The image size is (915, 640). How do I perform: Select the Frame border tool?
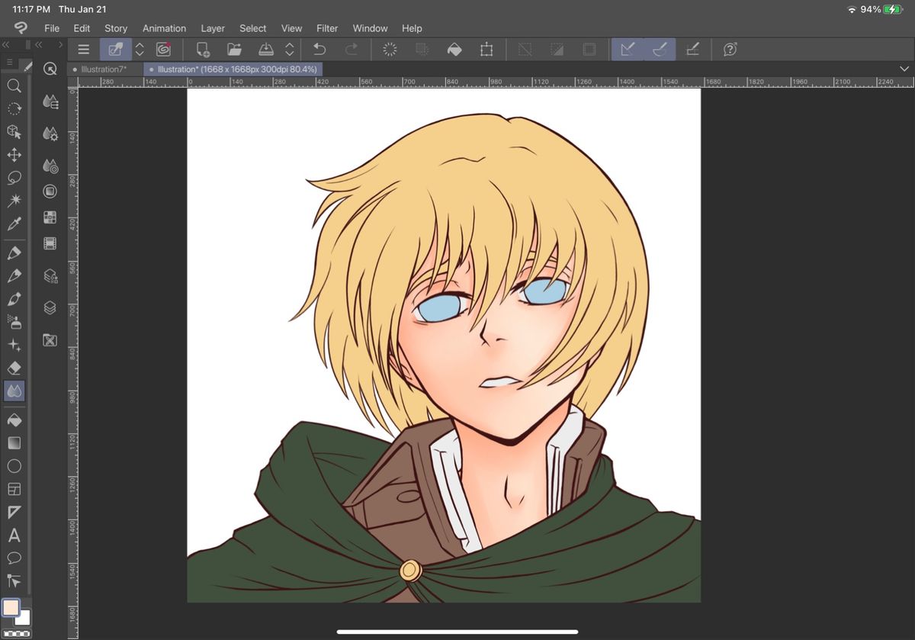pyautogui.click(x=14, y=488)
